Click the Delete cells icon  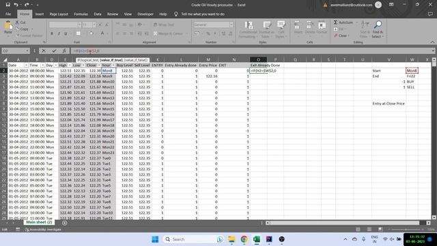309,26
